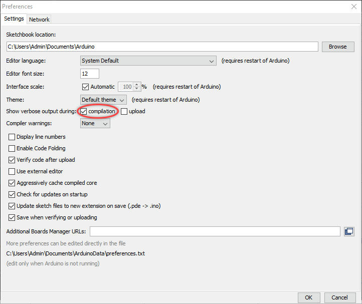Toggle verbose output during compilation checkbox
Viewport: 362px width, 304px height.
click(x=84, y=111)
